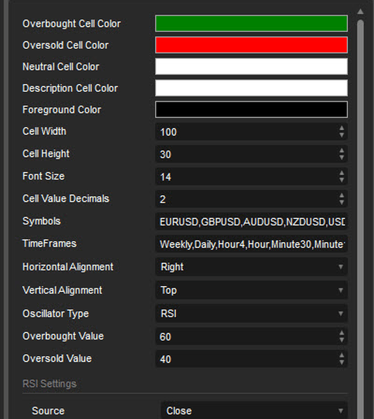Increase Cell Value Decimals with up arrow

pos(341,195)
